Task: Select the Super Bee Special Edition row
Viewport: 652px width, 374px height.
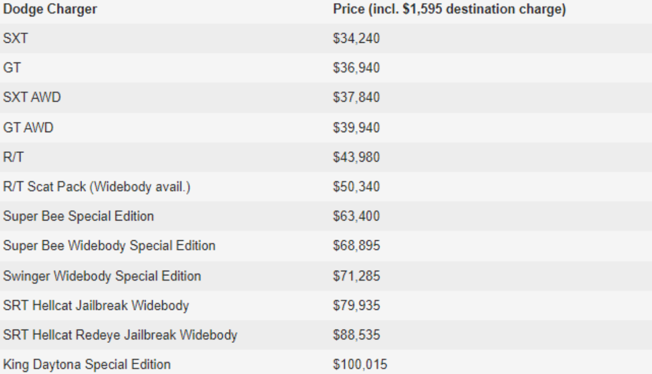Action: pos(79,216)
